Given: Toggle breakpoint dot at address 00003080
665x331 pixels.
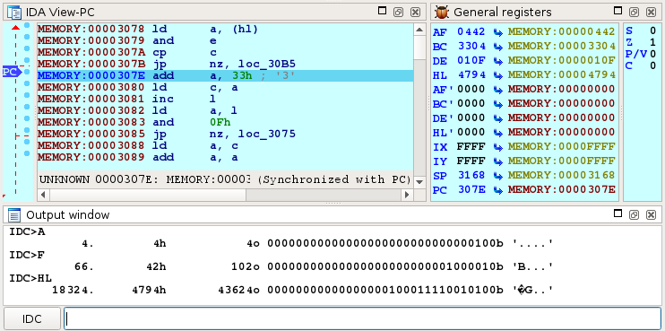Looking at the screenshot, I should [x=27, y=83].
